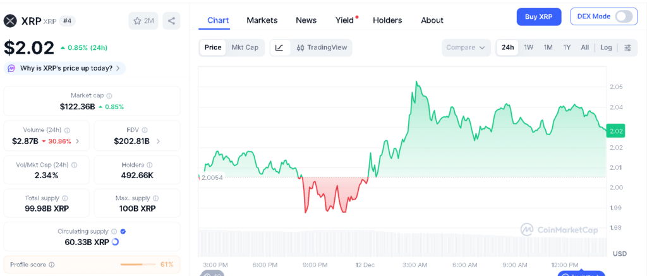Open Total supply info icon
The height and width of the screenshot is (276, 647).
[x=65, y=198]
